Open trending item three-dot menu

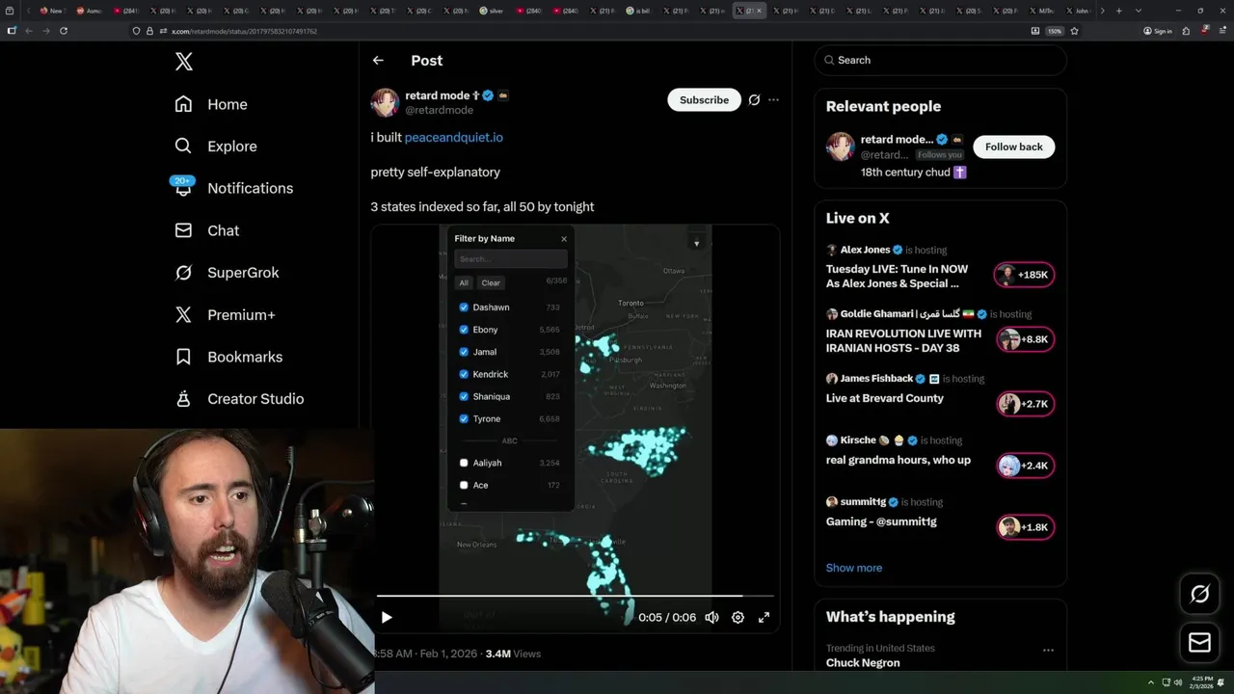[1048, 651]
